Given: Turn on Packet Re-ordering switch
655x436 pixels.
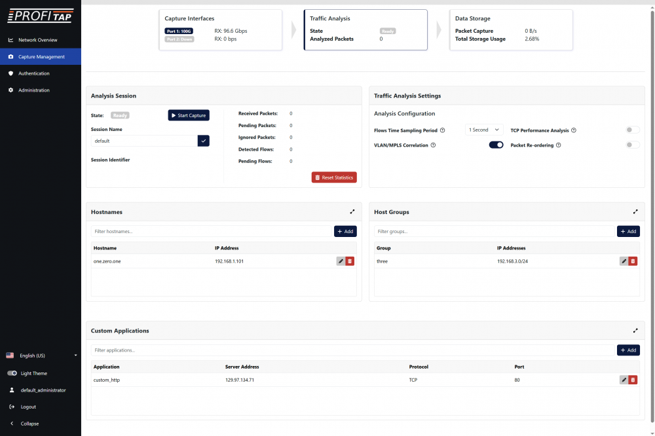Looking at the screenshot, I should [x=632, y=145].
